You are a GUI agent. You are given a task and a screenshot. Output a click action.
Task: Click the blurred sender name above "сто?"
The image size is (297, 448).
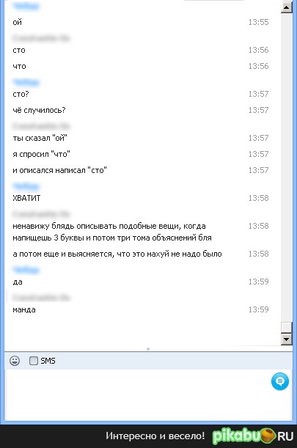point(26,83)
